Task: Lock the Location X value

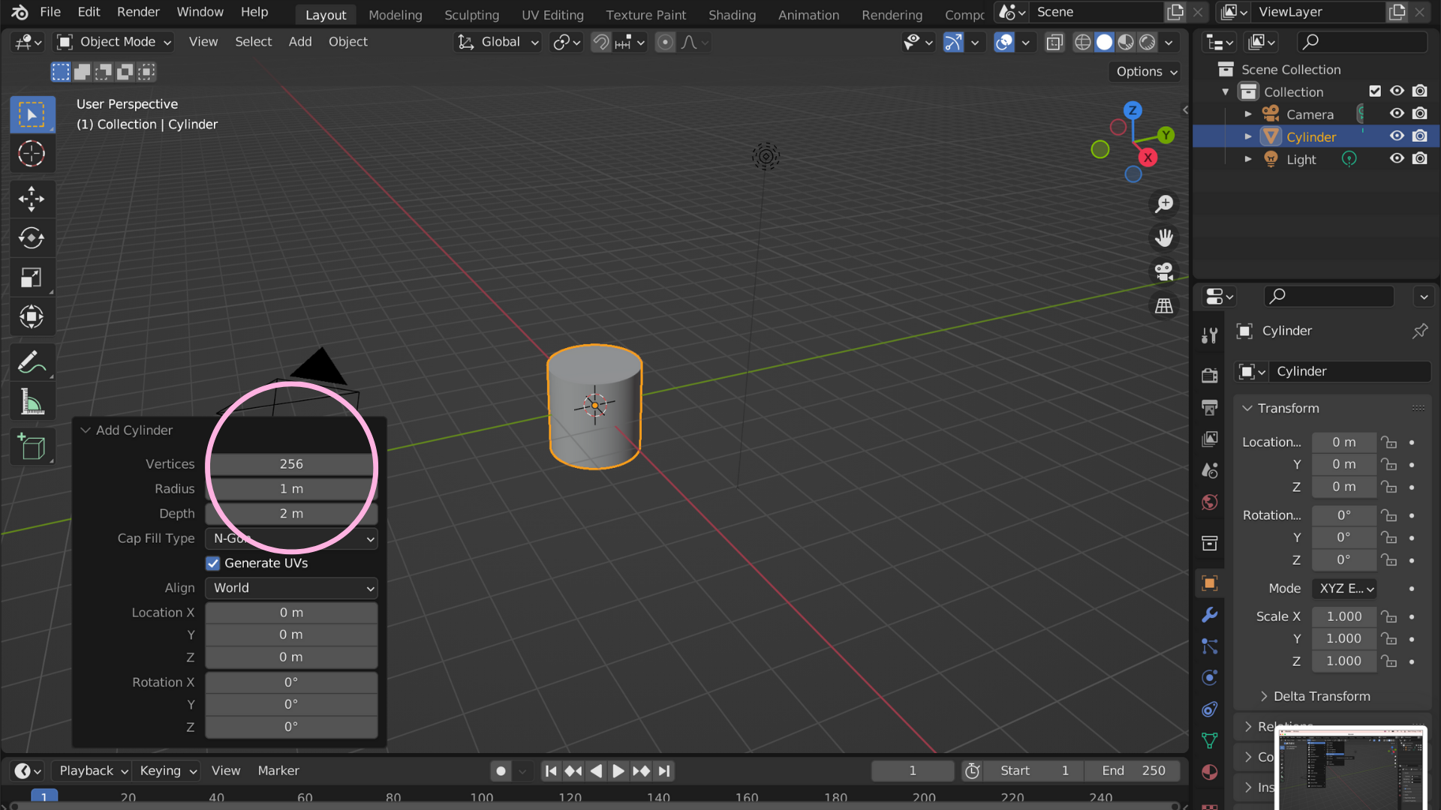Action: coord(1388,442)
